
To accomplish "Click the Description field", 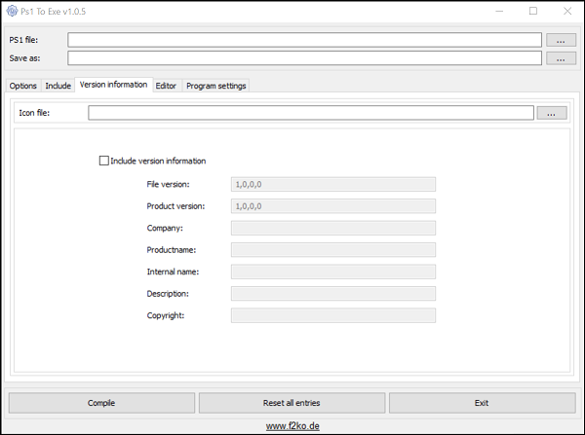I will coord(333,294).
